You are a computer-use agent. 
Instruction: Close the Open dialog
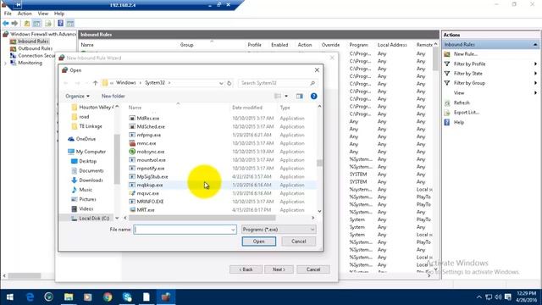(317, 70)
